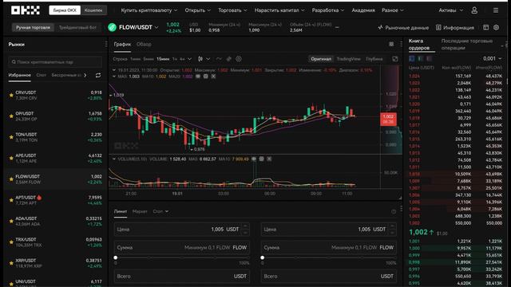Image resolution: width=511 pixels, height=287 pixels.
Task: Click the grid layout icon above the chart
Action: point(391,44)
